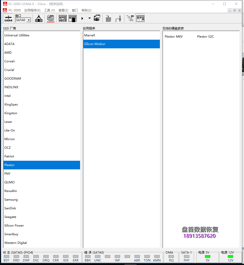Select Universal Utilities in SSD vendor list
Viewport: 244px width, 265px height.
42,35
